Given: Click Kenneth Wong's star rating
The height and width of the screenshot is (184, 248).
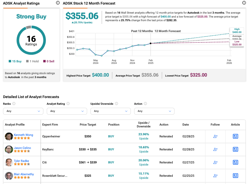Looking at the screenshot, I should coord(22,138).
